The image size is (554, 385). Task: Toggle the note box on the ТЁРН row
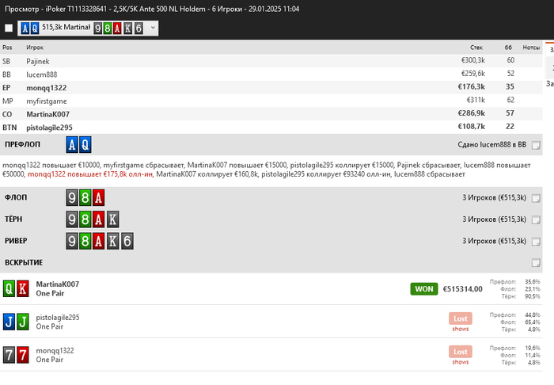[x=536, y=219]
